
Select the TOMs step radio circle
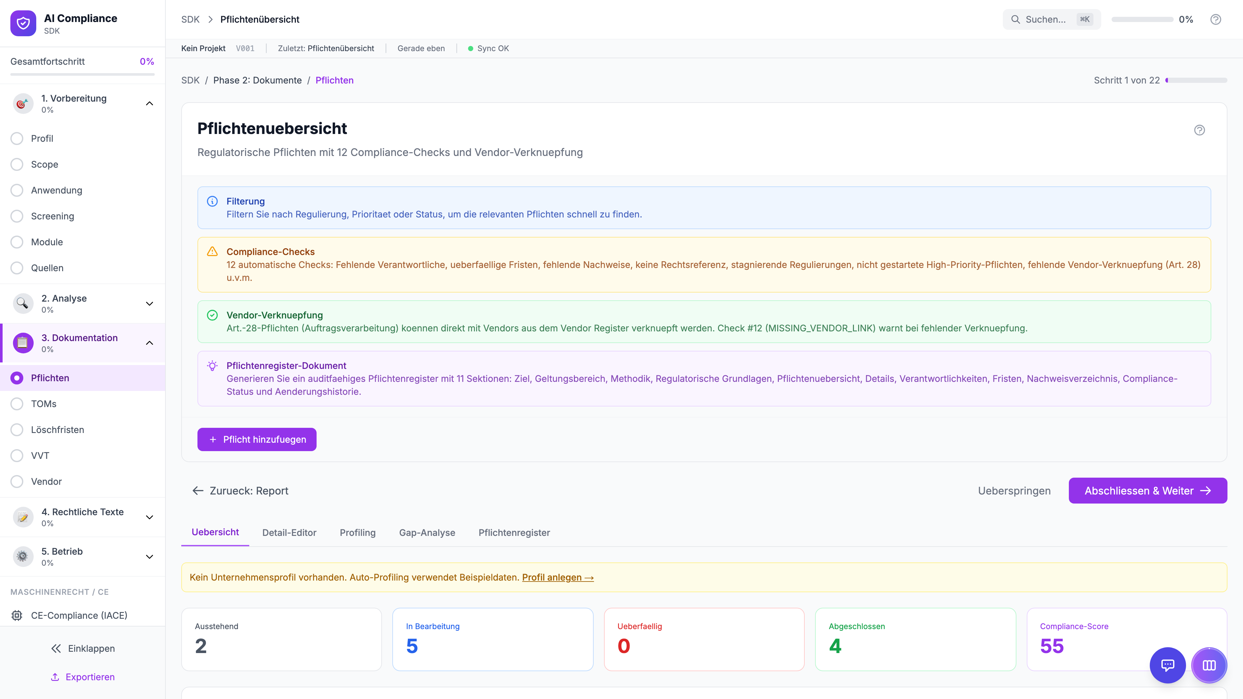17,404
